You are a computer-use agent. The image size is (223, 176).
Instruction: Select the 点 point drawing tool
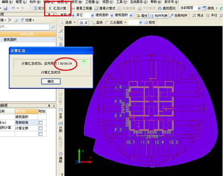pyautogui.click(x=83, y=23)
